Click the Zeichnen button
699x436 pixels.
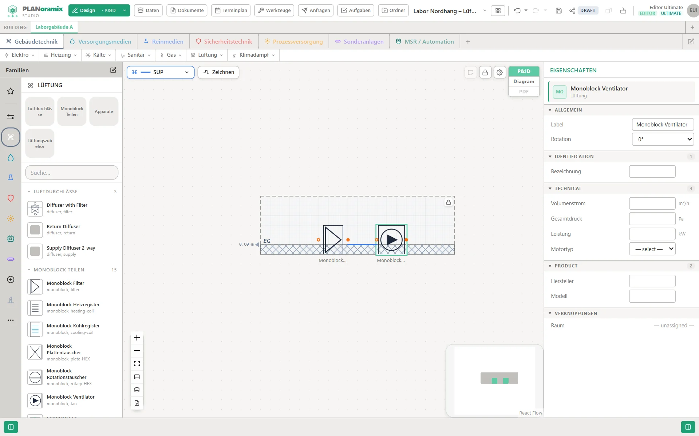click(x=218, y=72)
